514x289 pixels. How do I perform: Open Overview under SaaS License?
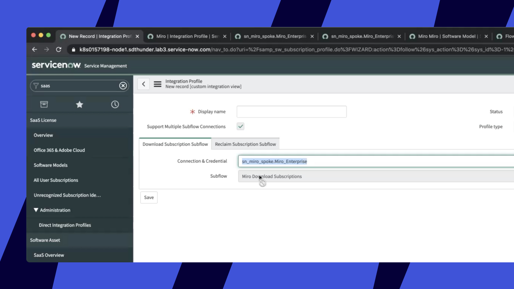point(43,135)
